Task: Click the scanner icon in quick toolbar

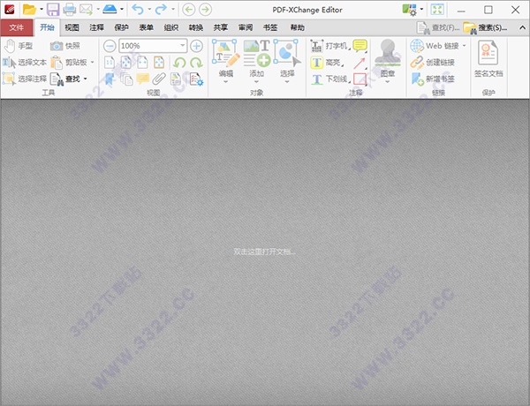Action: click(110, 10)
